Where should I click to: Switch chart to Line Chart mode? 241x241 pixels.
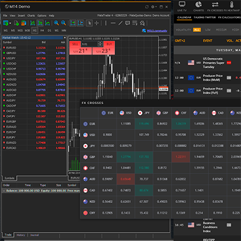(x=48, y=23)
